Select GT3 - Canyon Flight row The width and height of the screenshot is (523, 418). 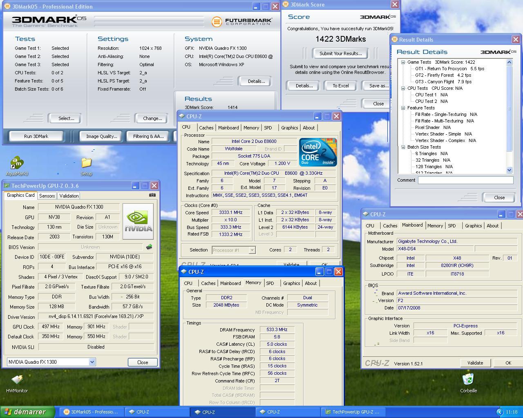443,82
